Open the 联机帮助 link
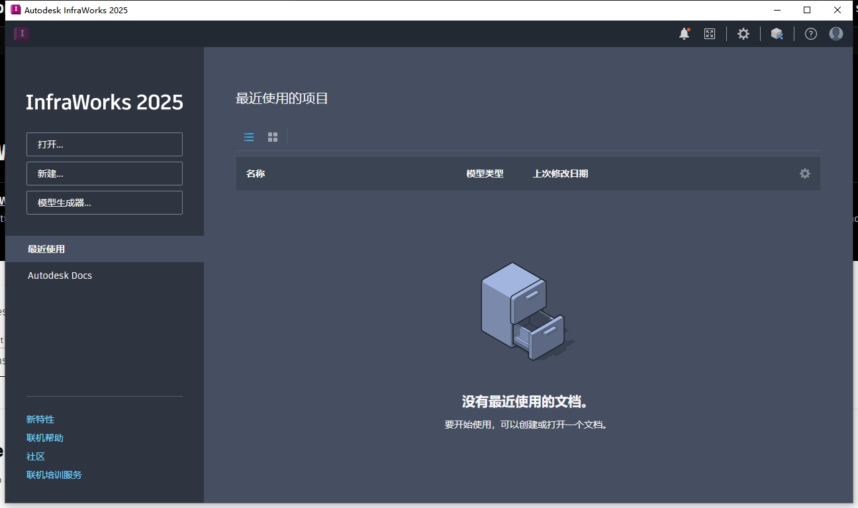858x508 pixels. (x=44, y=437)
